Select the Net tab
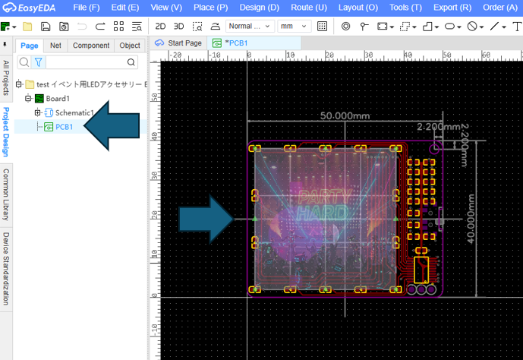523x360 pixels. pyautogui.click(x=55, y=46)
